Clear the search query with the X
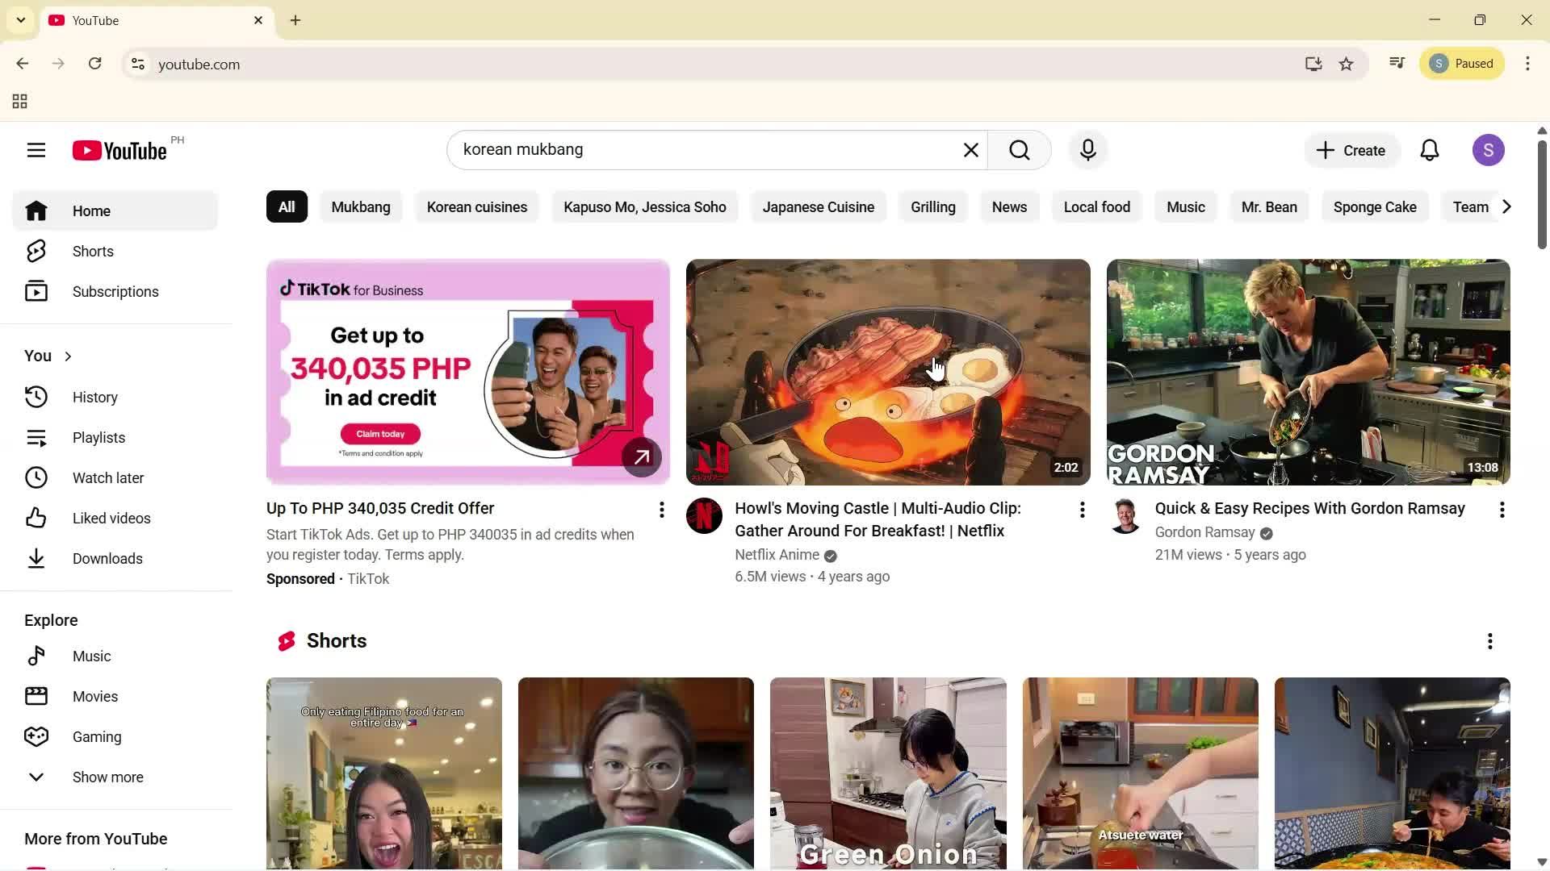The image size is (1550, 871). (x=970, y=150)
